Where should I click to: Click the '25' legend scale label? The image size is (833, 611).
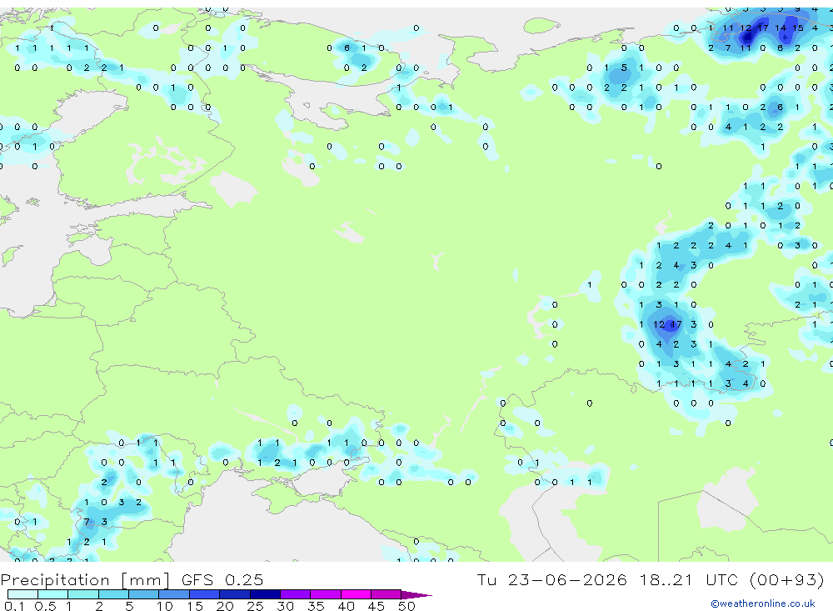pos(255,606)
